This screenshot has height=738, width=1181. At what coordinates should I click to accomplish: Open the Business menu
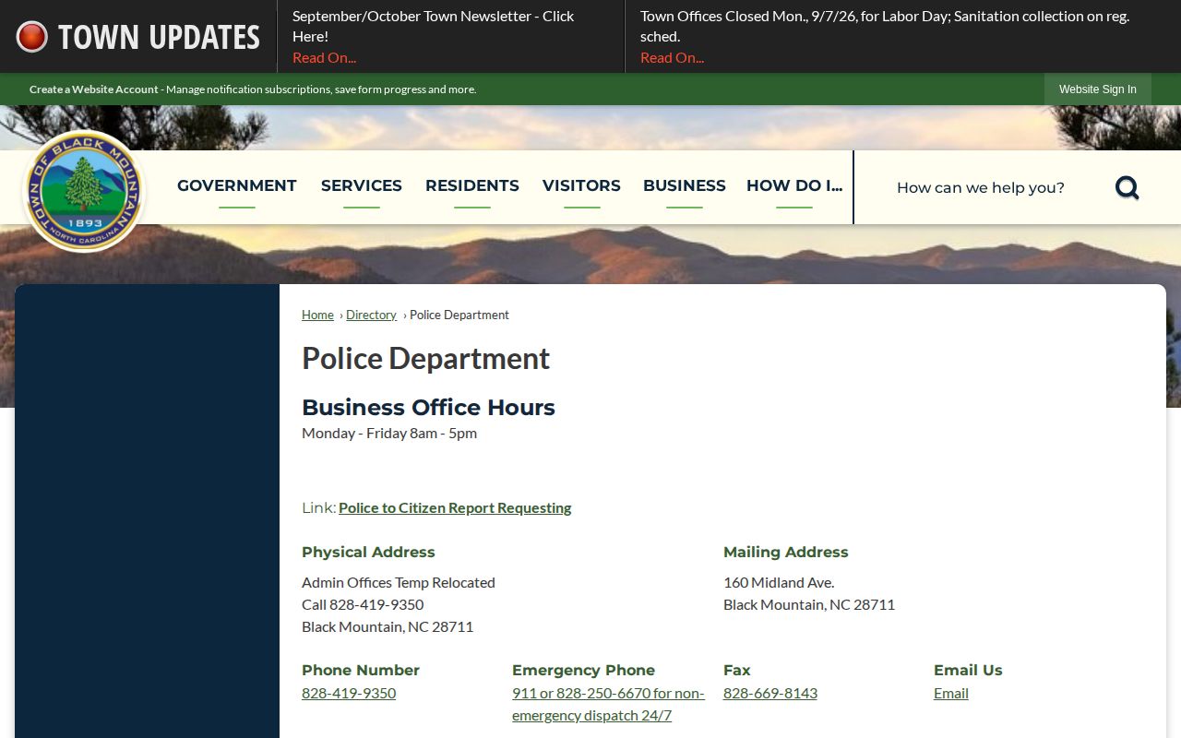coord(685,186)
